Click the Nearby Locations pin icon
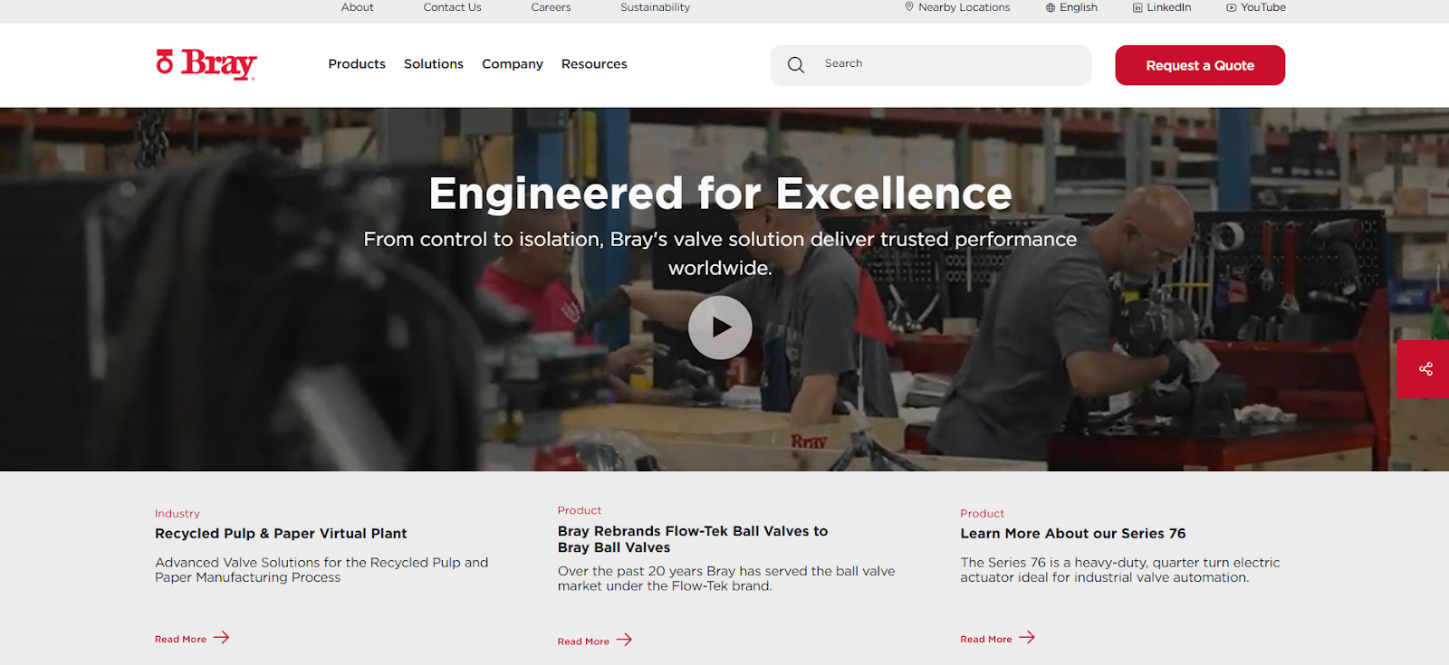This screenshot has width=1449, height=665. point(909,7)
